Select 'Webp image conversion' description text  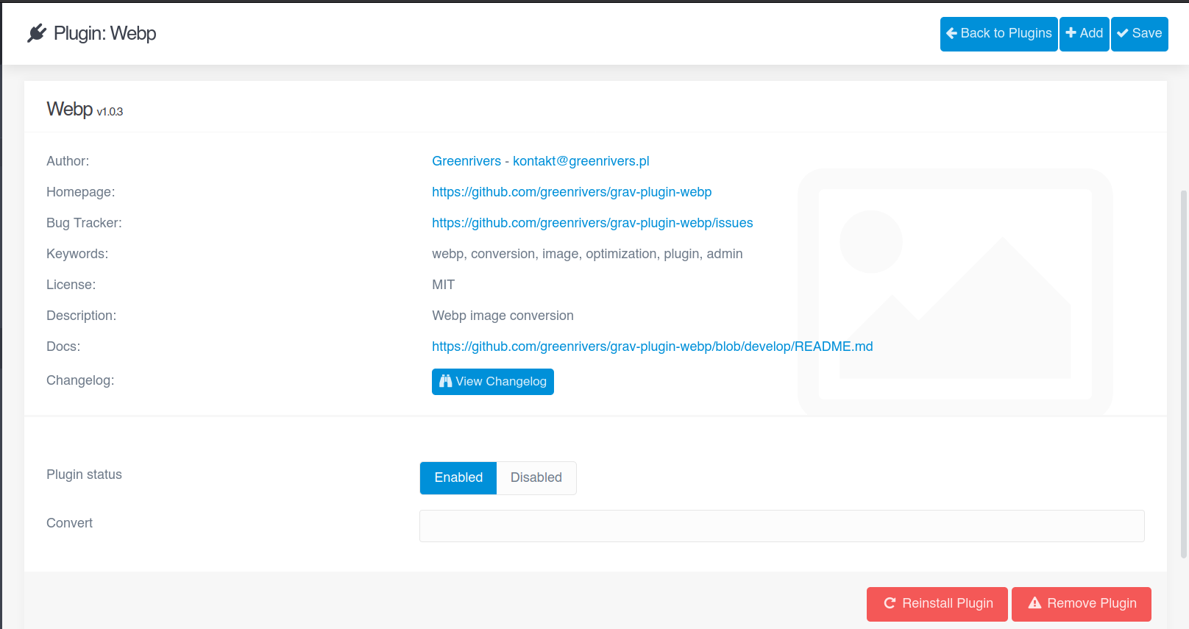point(503,316)
